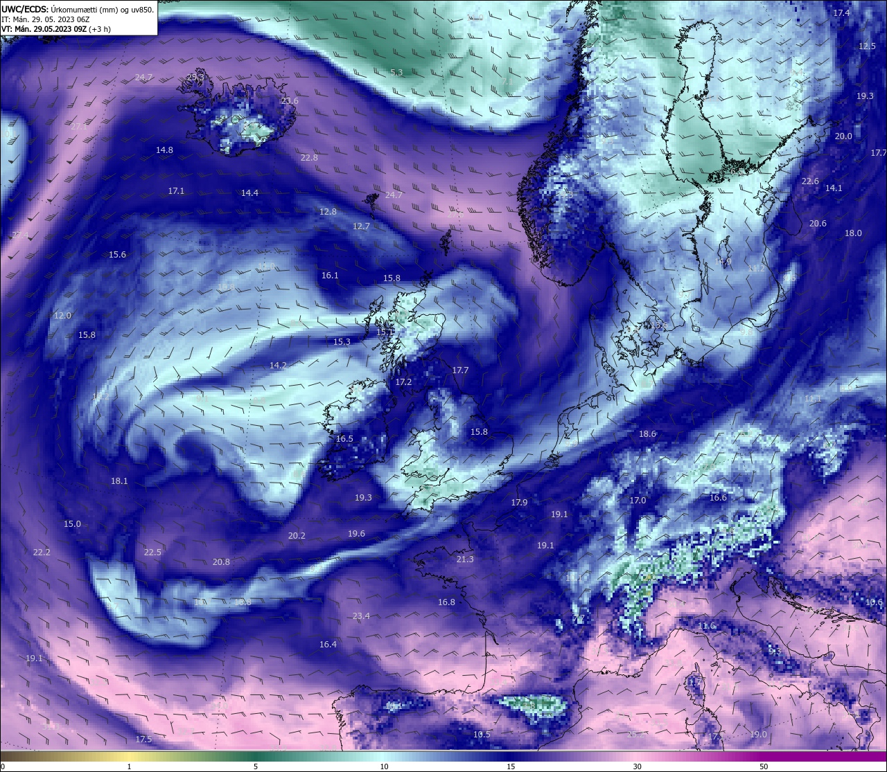The image size is (887, 772).
Task: Click the 12.8 value near the Faroes
Action: point(328,211)
